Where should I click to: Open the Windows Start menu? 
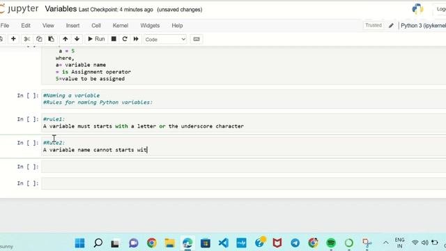point(79,243)
